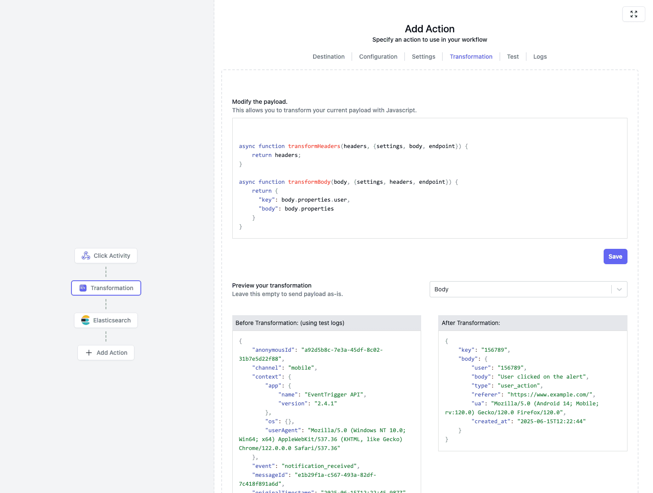
Task: Click inside the JavaScript code editor
Action: [430, 178]
